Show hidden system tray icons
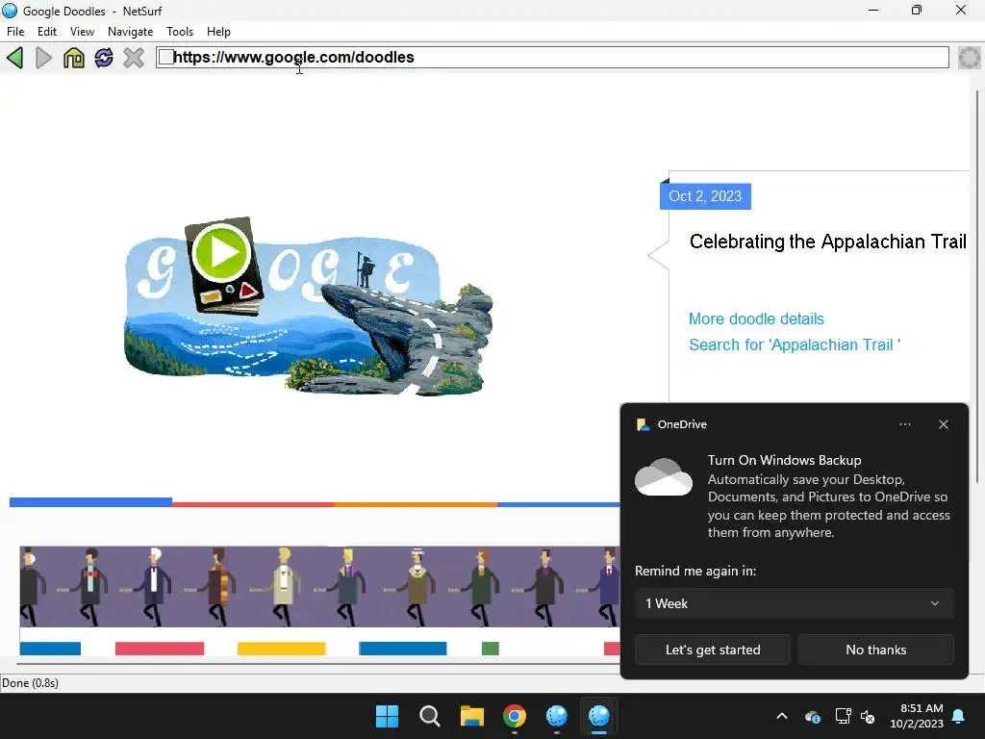 782,716
